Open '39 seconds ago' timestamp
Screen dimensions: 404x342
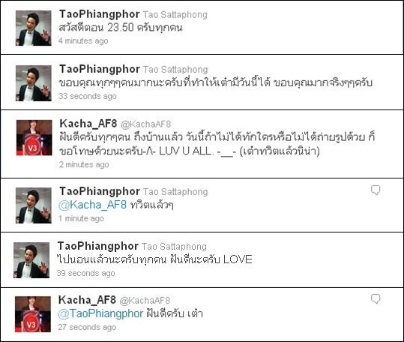[85, 273]
